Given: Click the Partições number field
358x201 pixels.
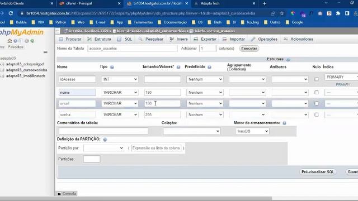Looking at the screenshot, I should (x=92, y=159).
